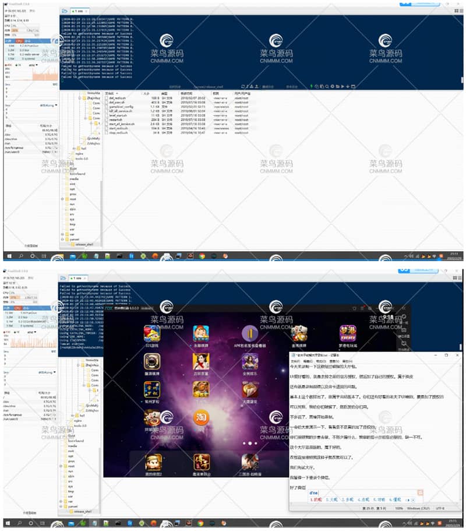Screen dimensions: 466x531
Task: Open the folder icon beside the upper session tab
Action: [64, 11]
